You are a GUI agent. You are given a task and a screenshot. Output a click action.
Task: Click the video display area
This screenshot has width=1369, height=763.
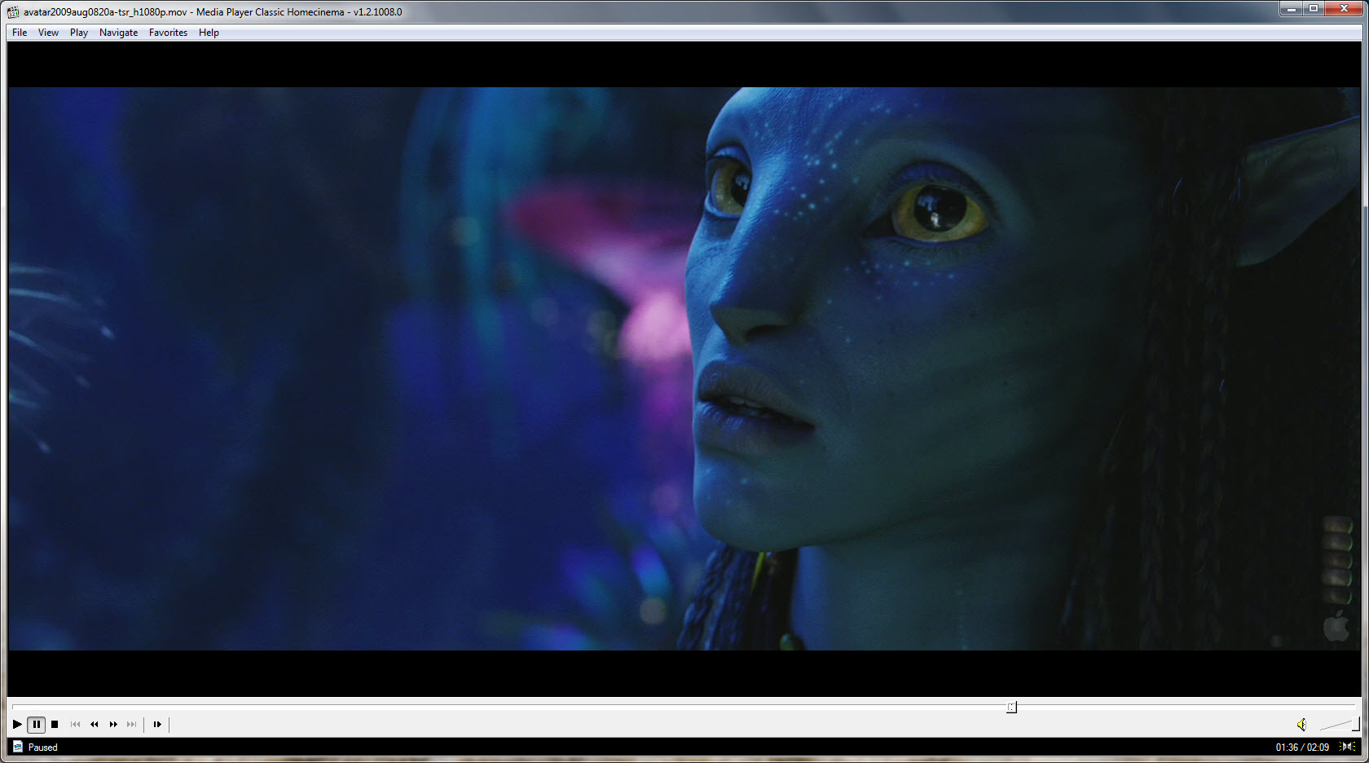(x=684, y=368)
